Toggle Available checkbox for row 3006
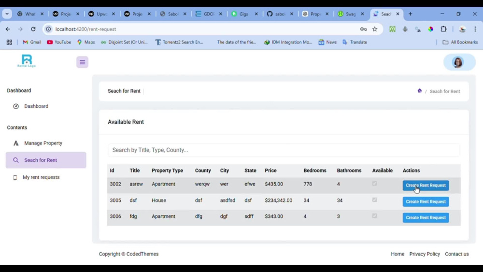The height and width of the screenshot is (272, 483). (x=374, y=216)
